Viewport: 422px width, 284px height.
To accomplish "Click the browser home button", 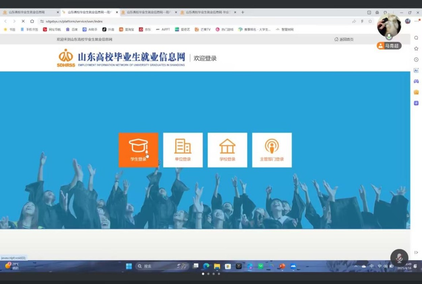I will coord(32,21).
